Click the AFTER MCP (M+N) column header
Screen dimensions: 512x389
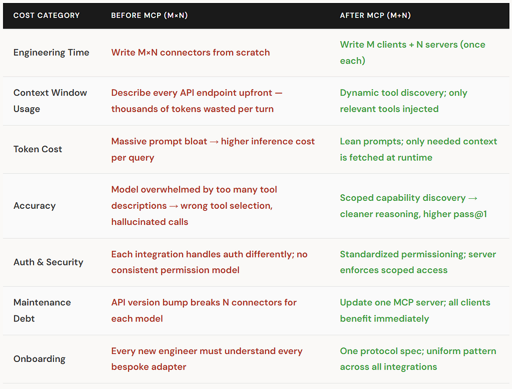pyautogui.click(x=375, y=16)
